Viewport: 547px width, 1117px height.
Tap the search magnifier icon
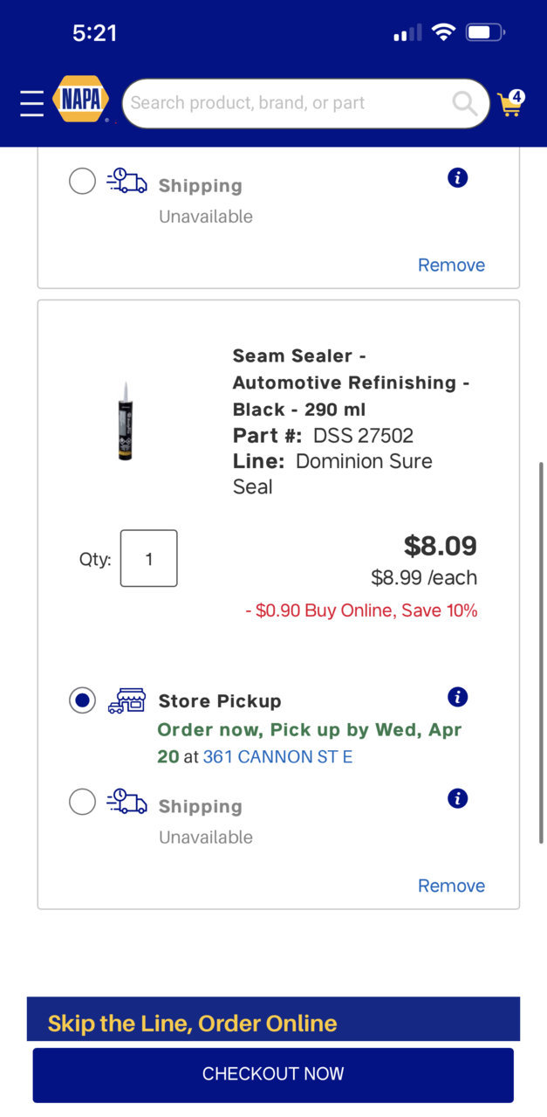(464, 104)
